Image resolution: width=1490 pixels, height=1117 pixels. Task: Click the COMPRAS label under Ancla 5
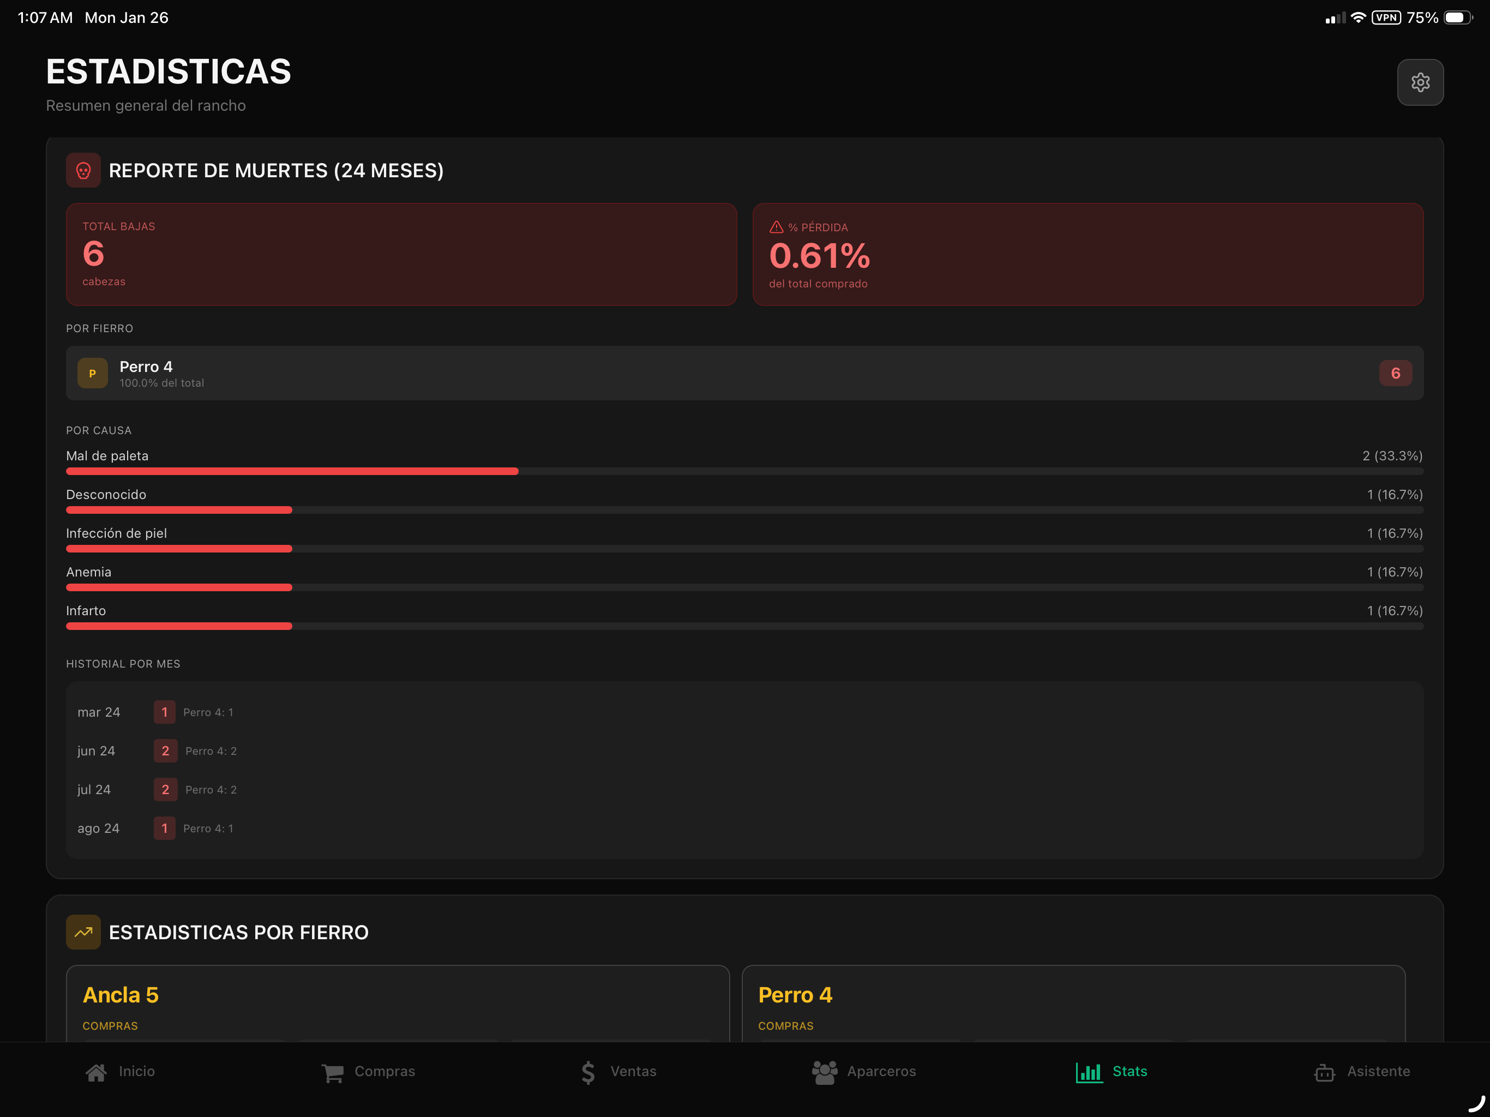(x=110, y=1025)
